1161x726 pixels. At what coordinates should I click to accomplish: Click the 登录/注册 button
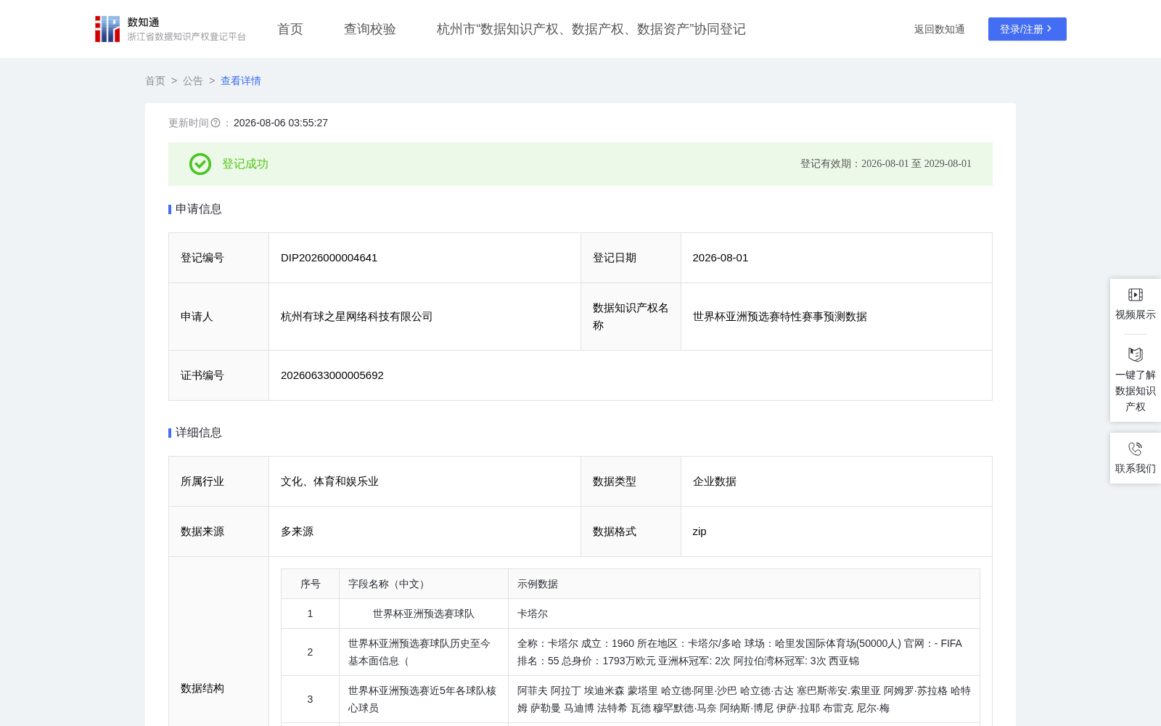point(1027,29)
